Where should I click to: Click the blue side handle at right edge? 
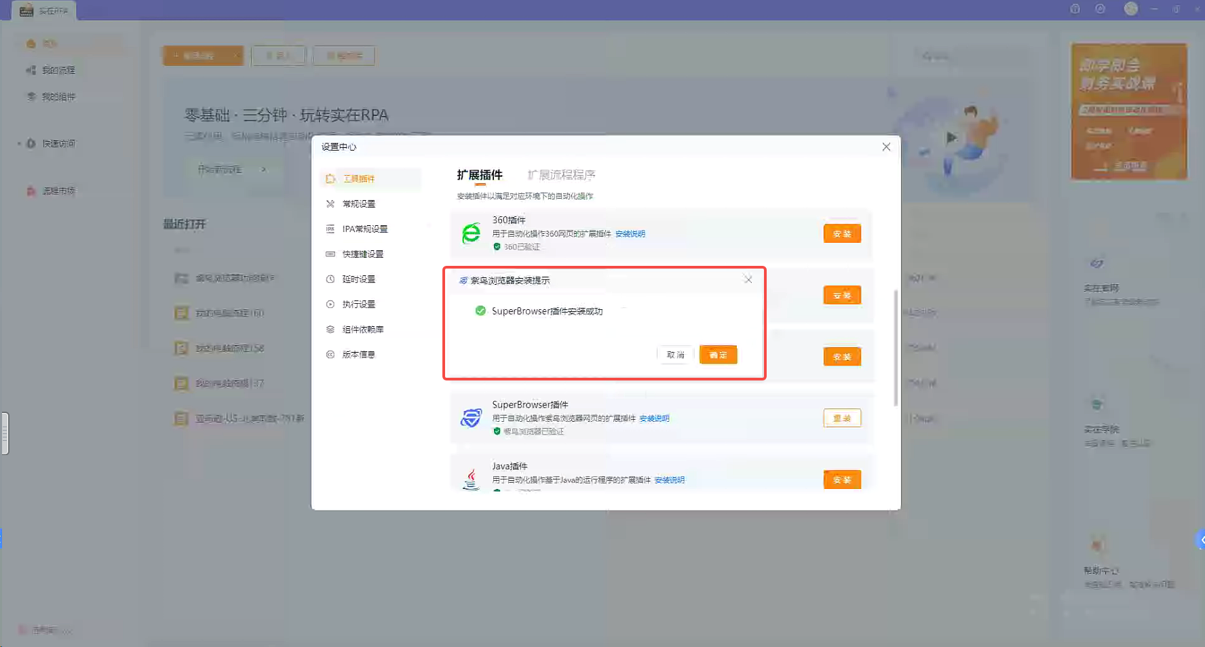point(1200,540)
